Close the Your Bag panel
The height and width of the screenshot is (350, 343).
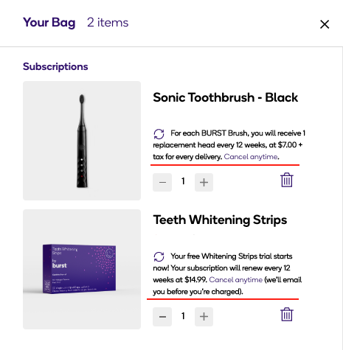tap(325, 24)
